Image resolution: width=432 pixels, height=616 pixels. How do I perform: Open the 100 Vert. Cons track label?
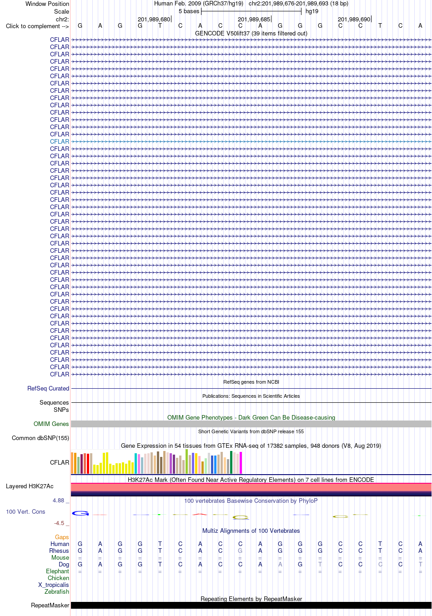click(x=25, y=511)
